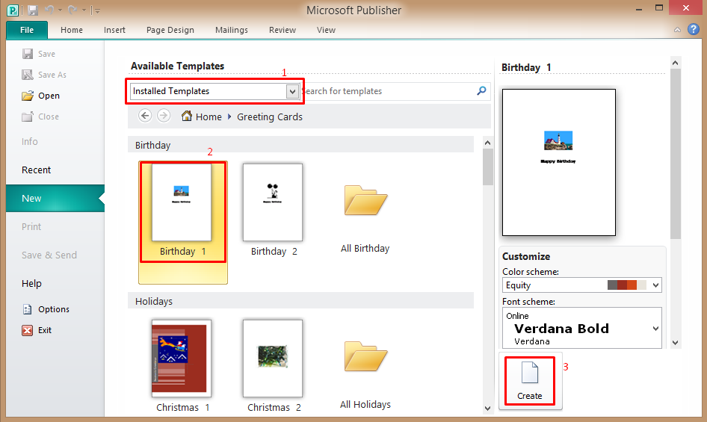Switch to the Review tab
This screenshot has height=422, width=707.
[x=283, y=30]
